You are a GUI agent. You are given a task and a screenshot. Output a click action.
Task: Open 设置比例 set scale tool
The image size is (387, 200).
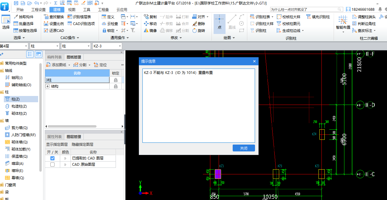point(54,24)
